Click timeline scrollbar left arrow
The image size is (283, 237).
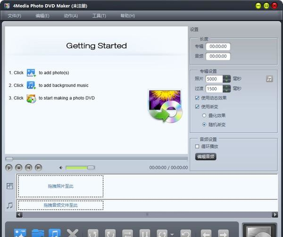pos(19,215)
